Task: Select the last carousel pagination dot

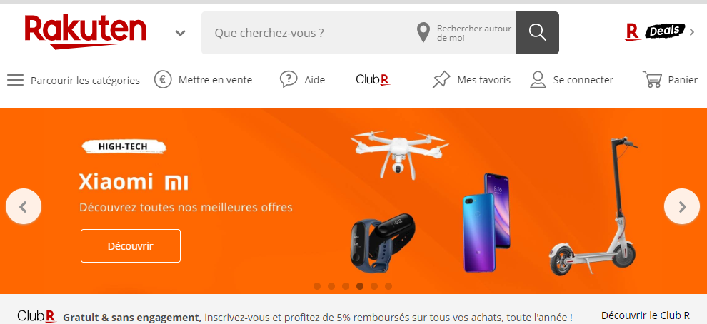Action: point(388,286)
